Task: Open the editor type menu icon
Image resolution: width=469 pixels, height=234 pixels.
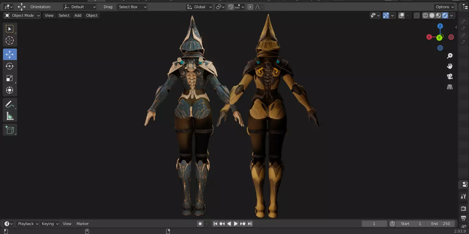Action: (x=8, y=7)
